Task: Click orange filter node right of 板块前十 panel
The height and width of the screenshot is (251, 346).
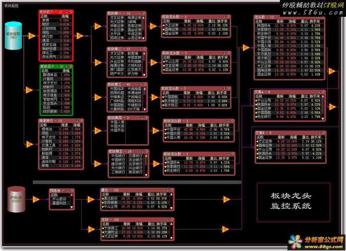Action: [80, 35]
